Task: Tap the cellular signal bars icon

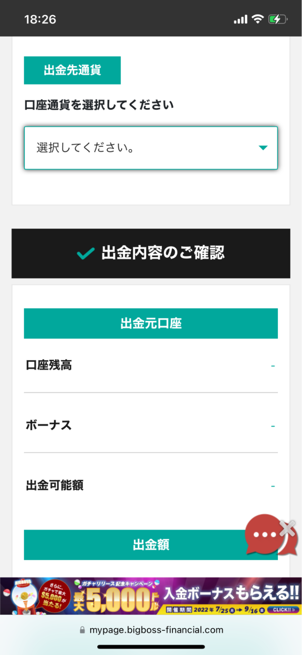Action: (x=240, y=19)
